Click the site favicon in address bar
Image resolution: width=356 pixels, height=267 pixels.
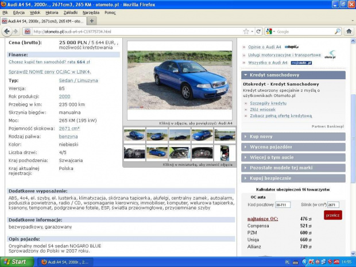click(28, 32)
